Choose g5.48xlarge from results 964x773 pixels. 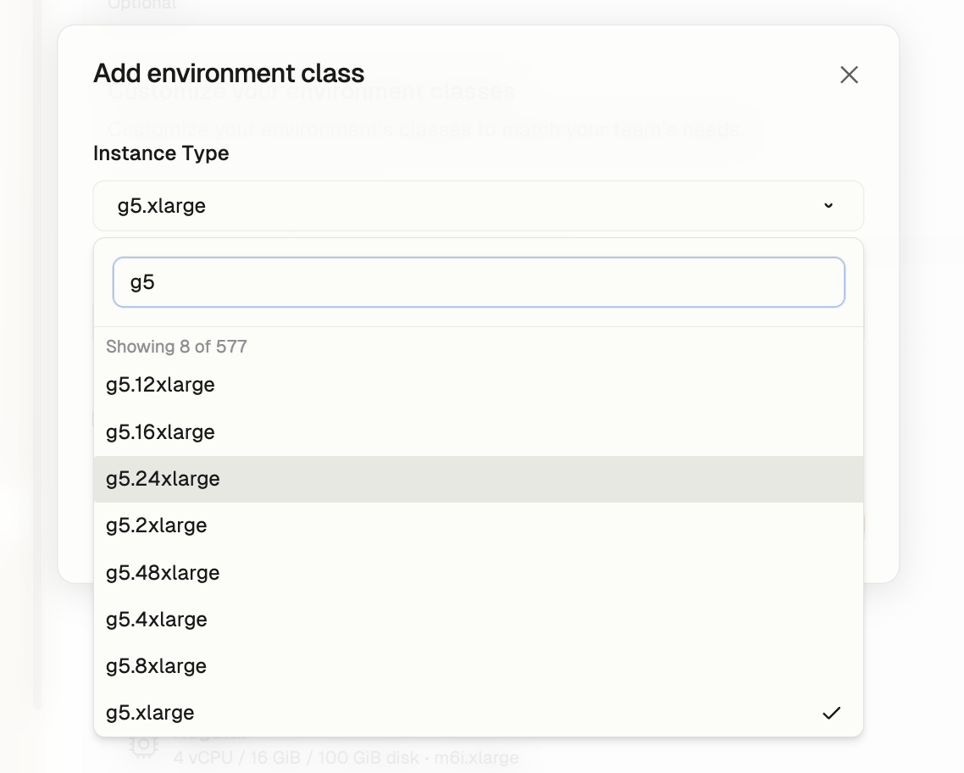[479, 573]
